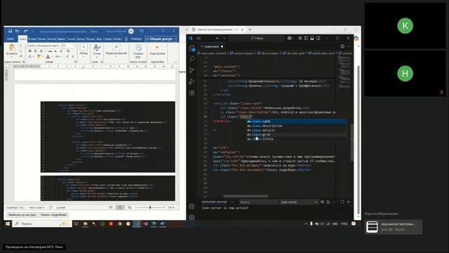449x253 pixels.
Task: Click the Format Painter icon in Word
Action: pos(20,56)
